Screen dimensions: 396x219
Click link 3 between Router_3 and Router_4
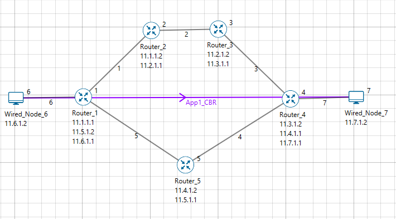point(254,64)
